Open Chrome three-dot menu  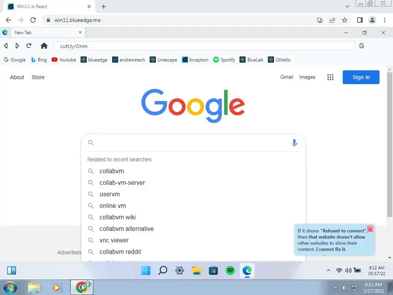tap(385, 20)
